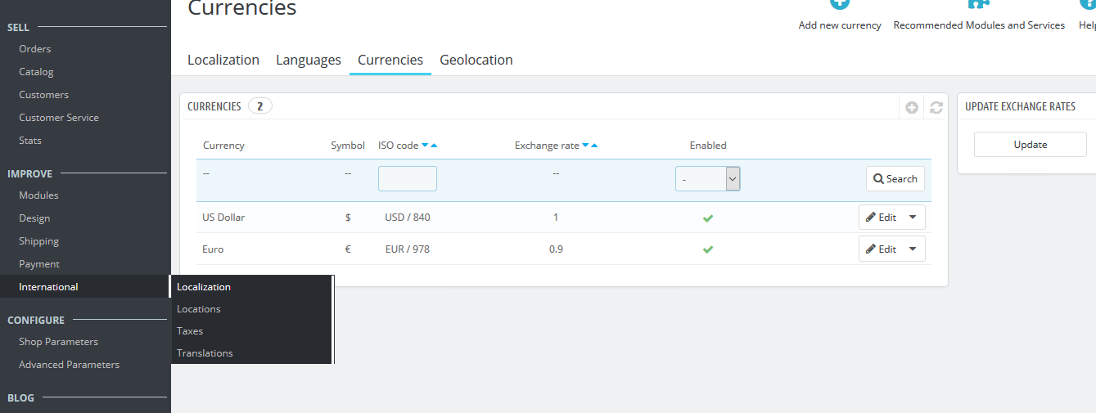Image resolution: width=1096 pixels, height=413 pixels.
Task: Click the Add new currency plus icon
Action: pyautogui.click(x=840, y=4)
